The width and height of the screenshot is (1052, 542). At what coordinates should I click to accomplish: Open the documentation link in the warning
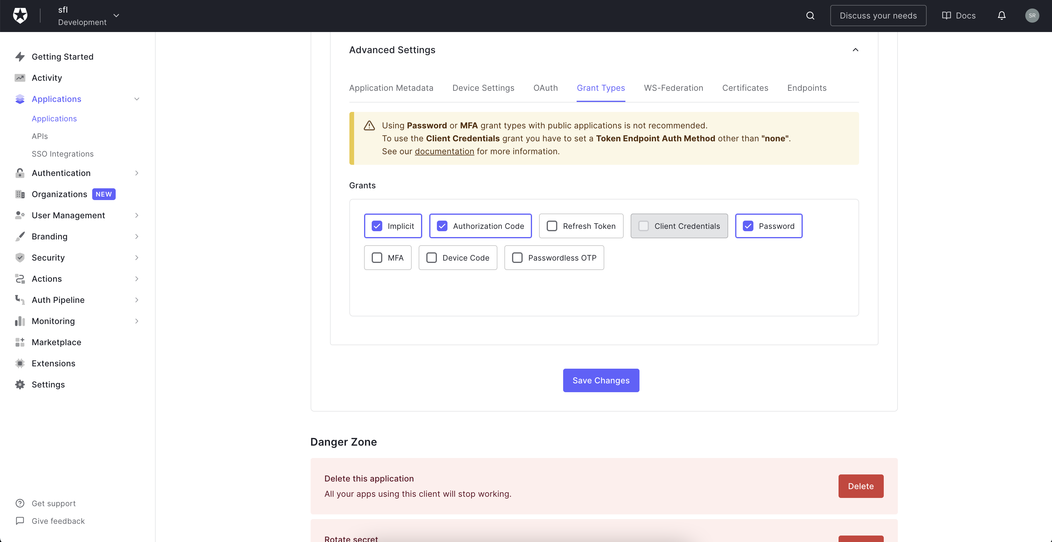click(444, 151)
